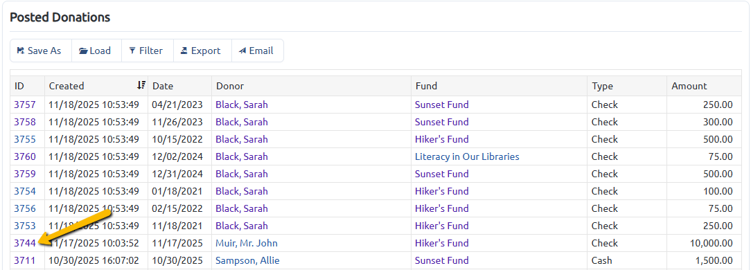Click the sort descending icon in Created header
This screenshot has height=270, width=751.
pos(141,85)
